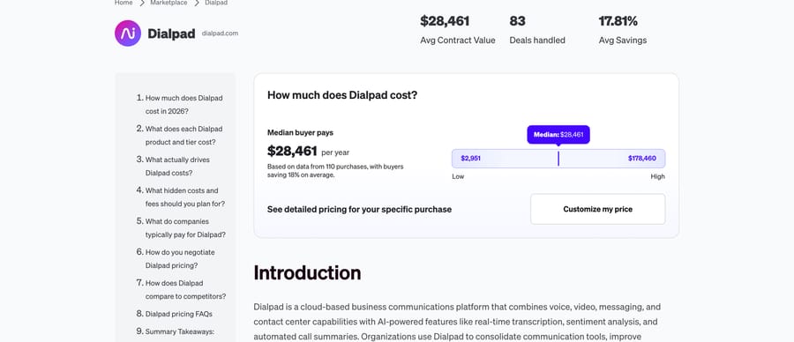Click the Customize my price button
The image size is (794, 342).
point(597,209)
